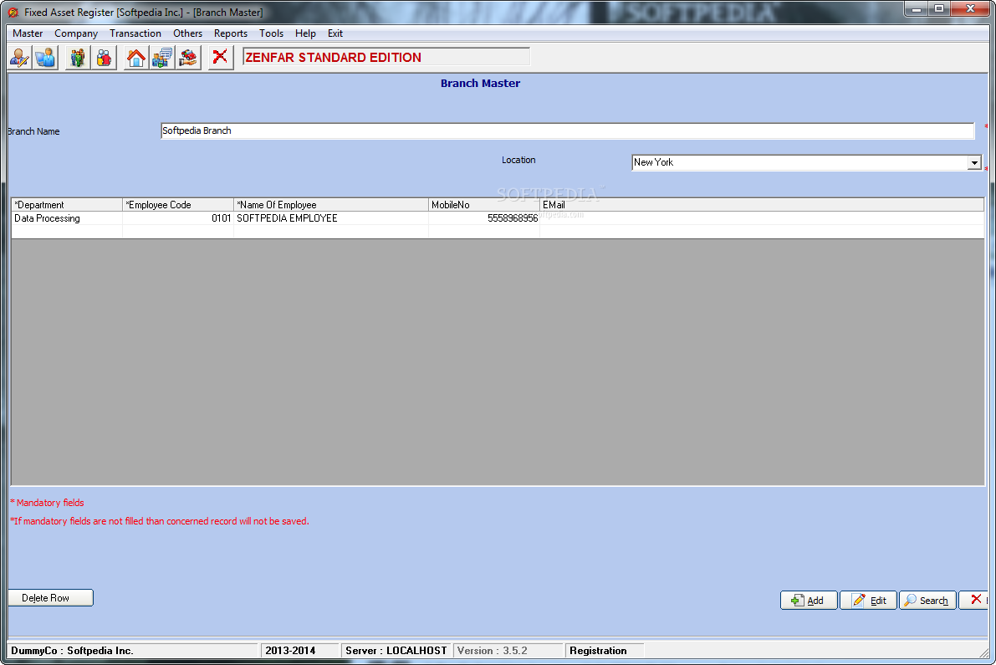Click the two-persons toolbar icon

(104, 58)
